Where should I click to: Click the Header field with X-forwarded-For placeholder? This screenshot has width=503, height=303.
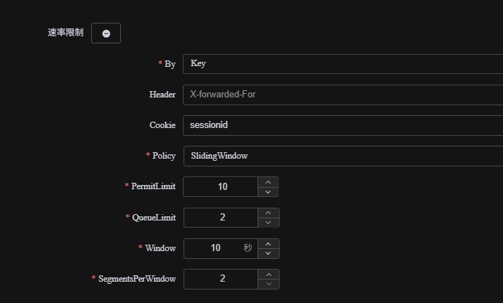click(x=341, y=94)
